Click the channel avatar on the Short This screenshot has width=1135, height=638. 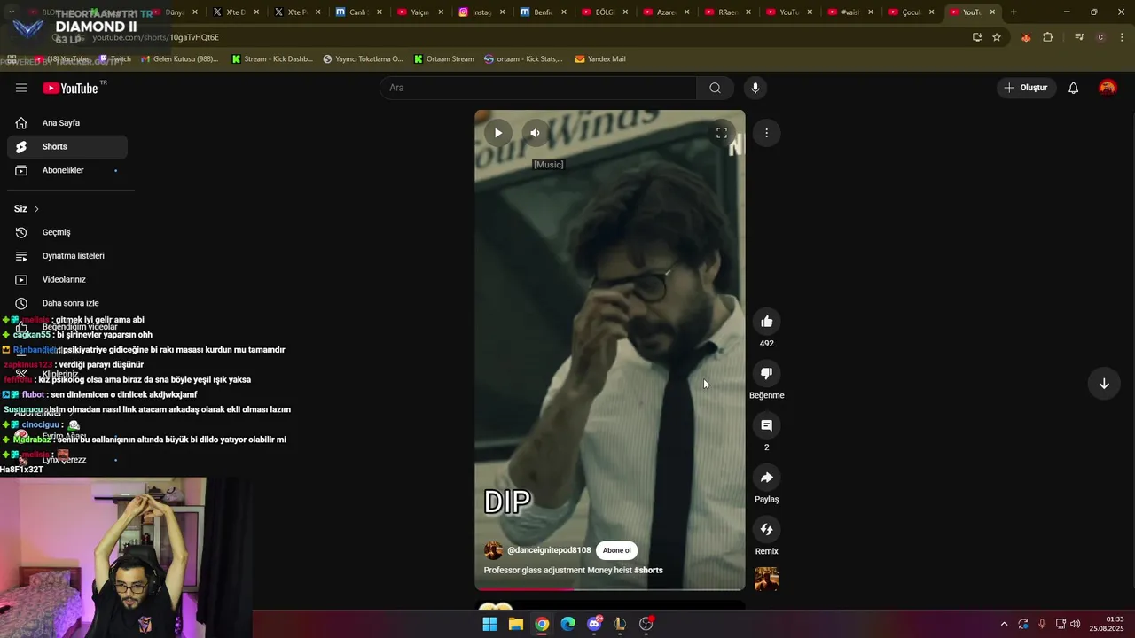pos(493,550)
